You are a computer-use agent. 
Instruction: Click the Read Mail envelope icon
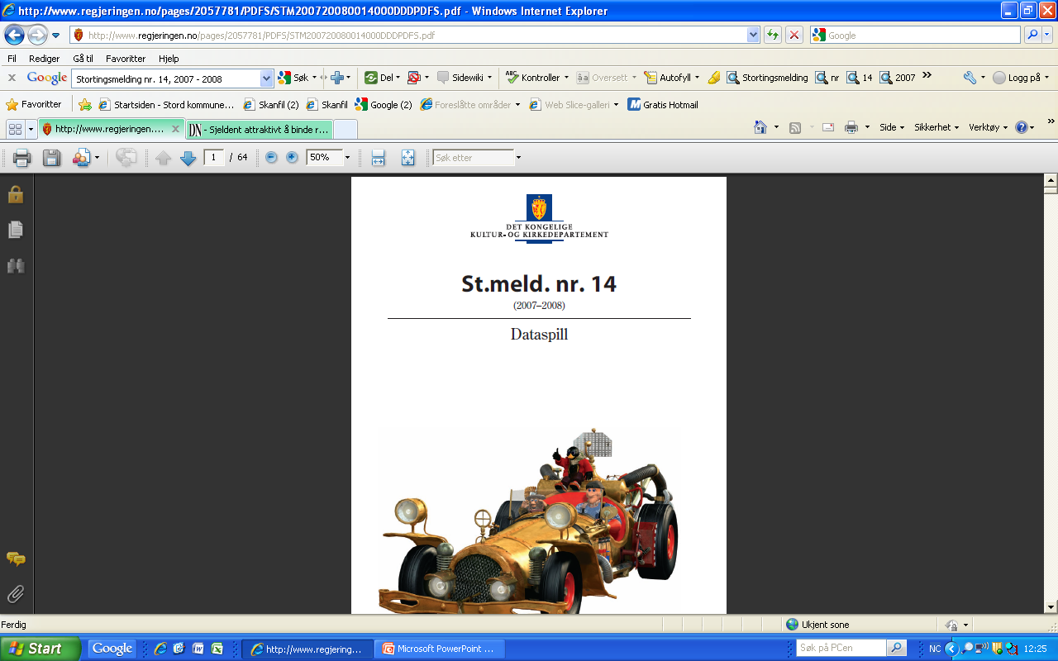828,127
